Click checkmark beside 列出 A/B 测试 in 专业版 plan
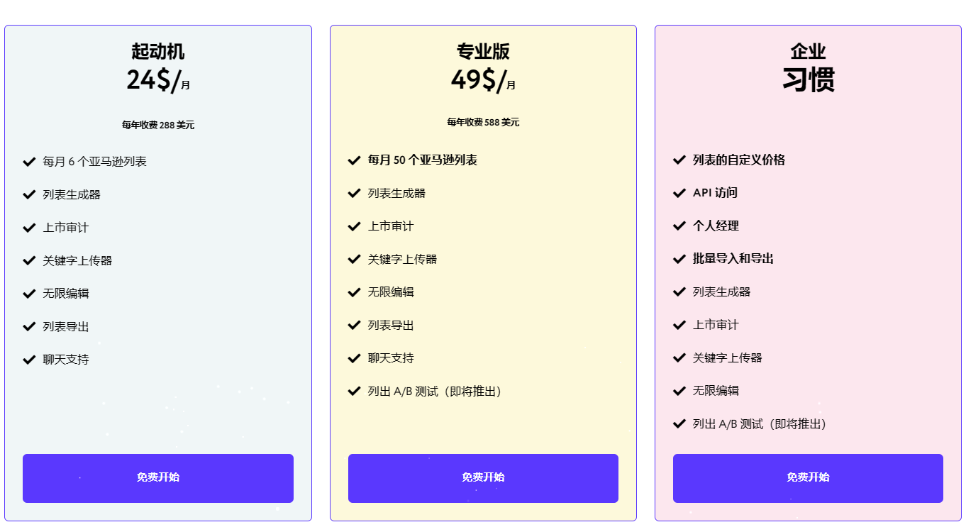The image size is (966, 527). pos(354,391)
